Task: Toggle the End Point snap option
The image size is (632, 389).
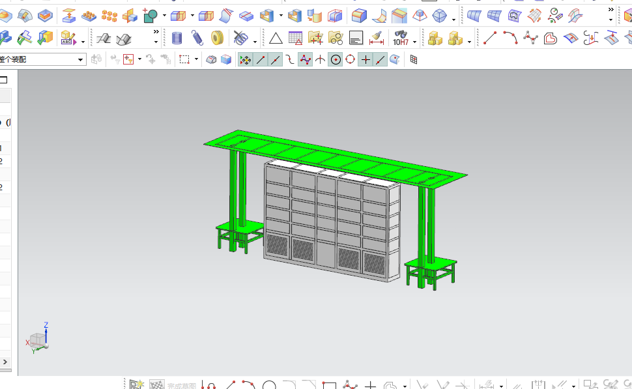Action: (260, 60)
